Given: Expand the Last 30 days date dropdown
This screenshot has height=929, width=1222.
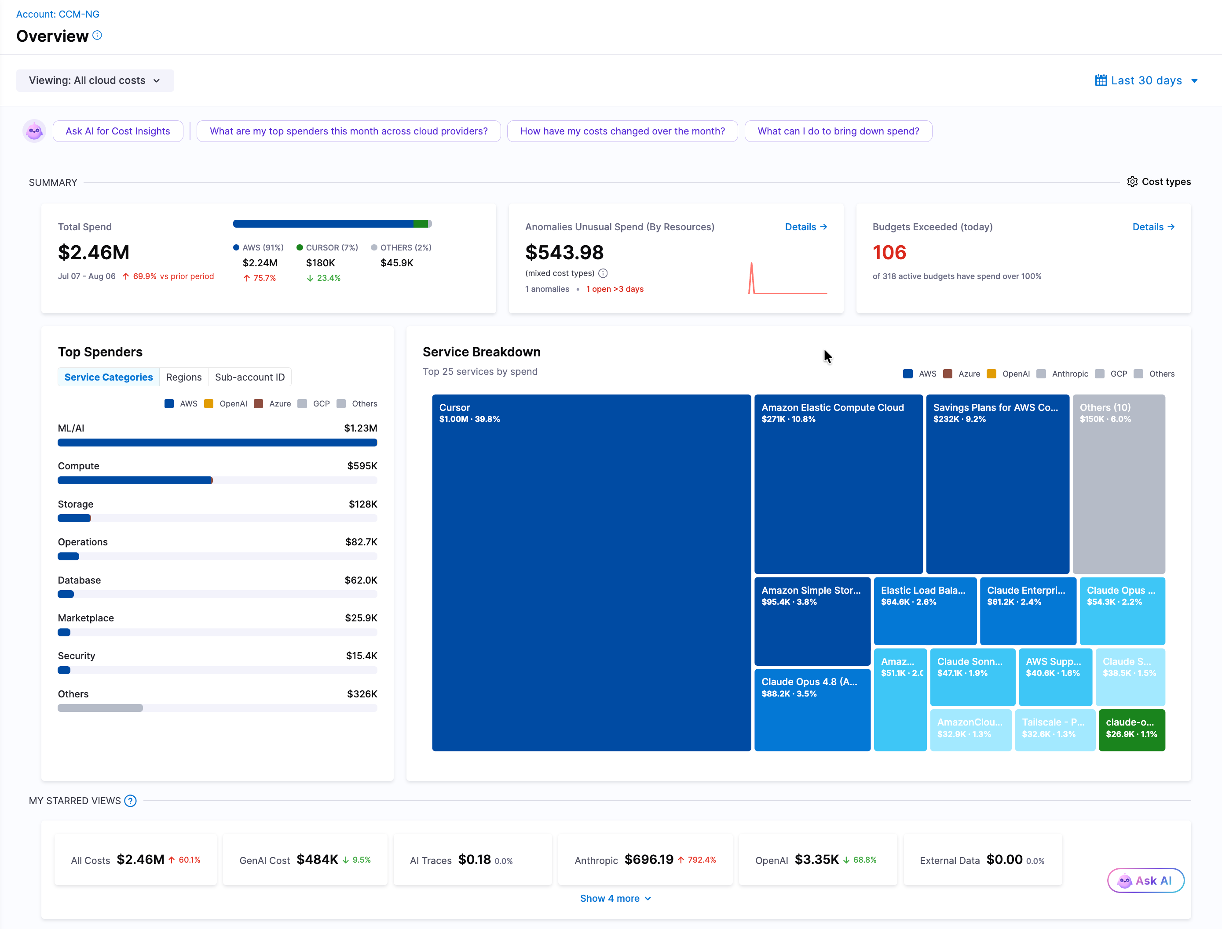Looking at the screenshot, I should (1146, 81).
